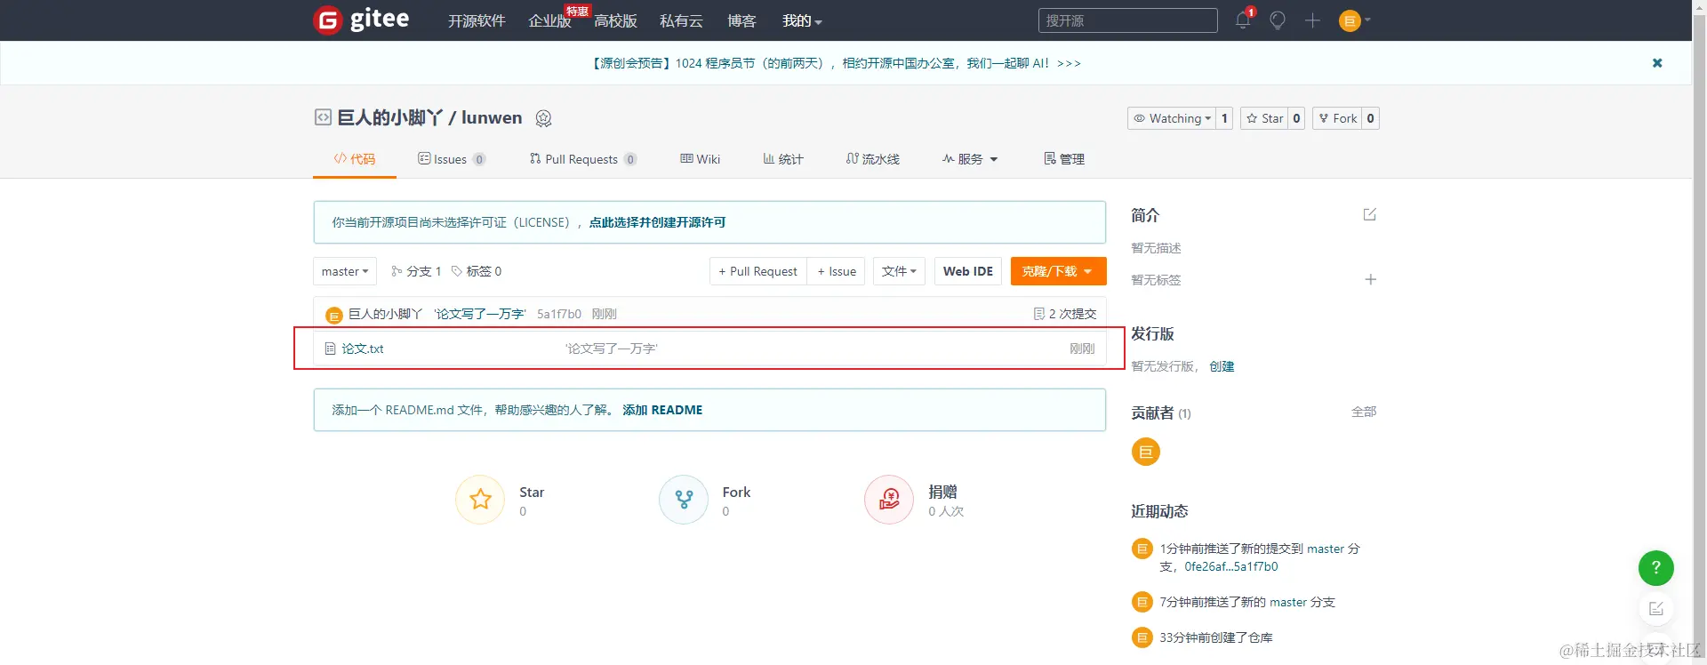Click the repository type icon before title
The image size is (1707, 665).
323,117
